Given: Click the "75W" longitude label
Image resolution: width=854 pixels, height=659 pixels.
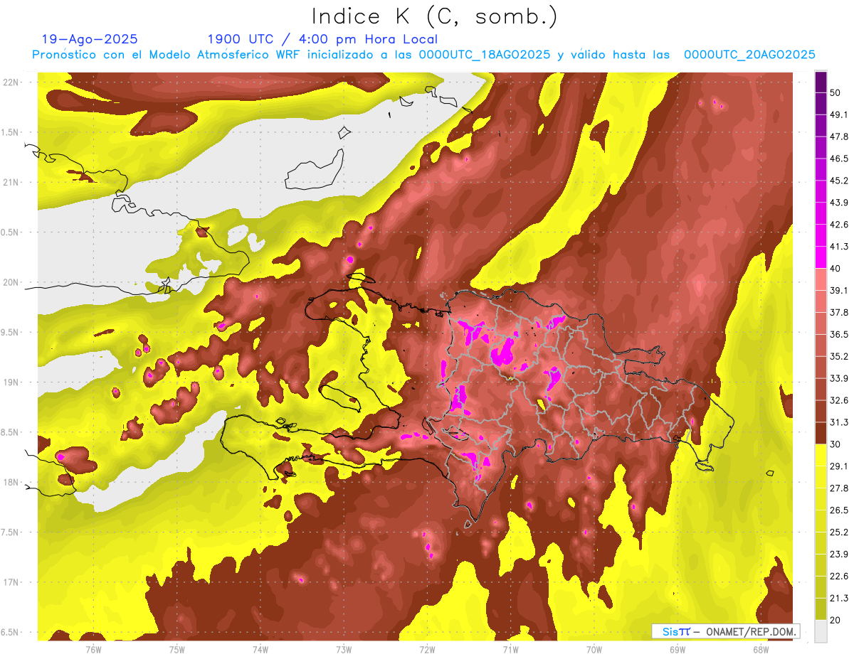Looking at the screenshot, I should pyautogui.click(x=176, y=649).
